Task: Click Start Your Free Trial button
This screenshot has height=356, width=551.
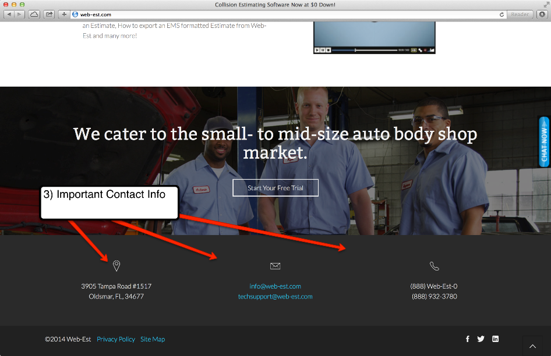Action: coord(275,188)
